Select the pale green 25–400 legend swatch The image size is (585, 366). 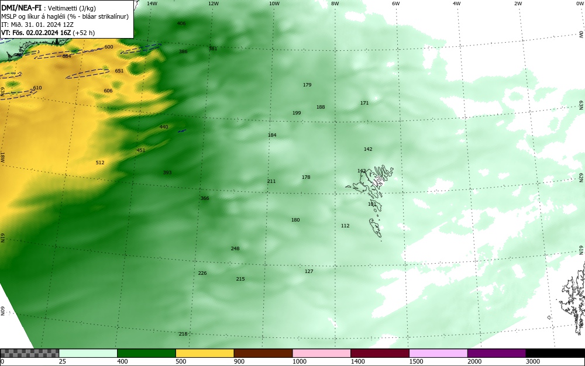[88, 353]
